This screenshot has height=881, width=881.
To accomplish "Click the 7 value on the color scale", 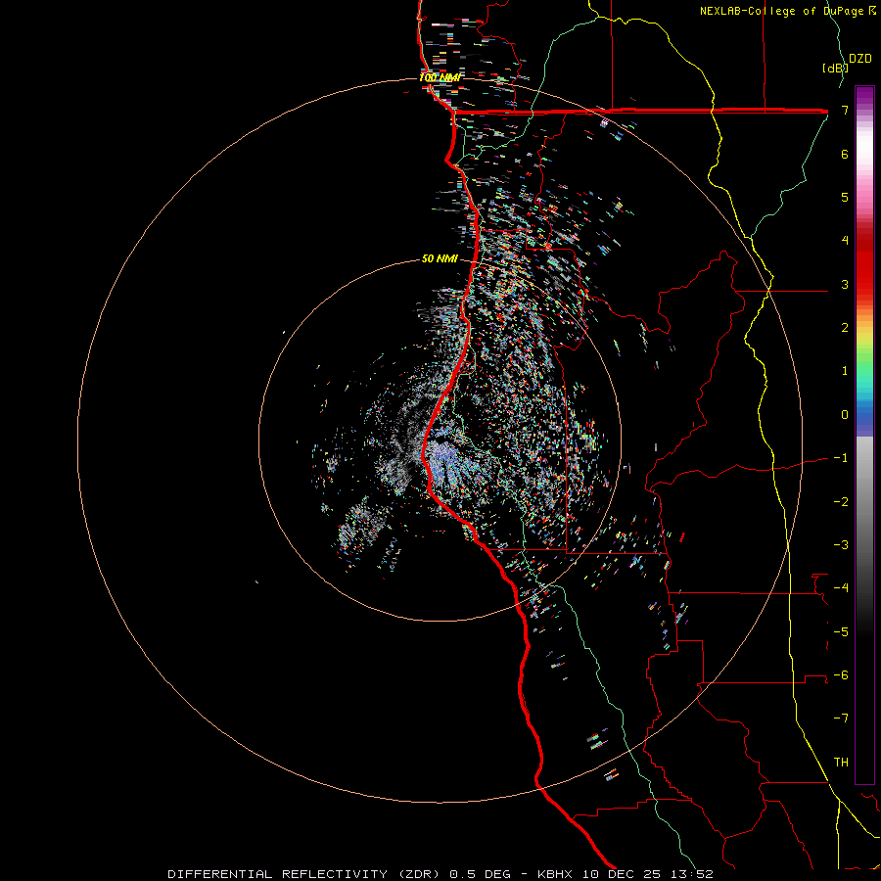I will (x=845, y=110).
